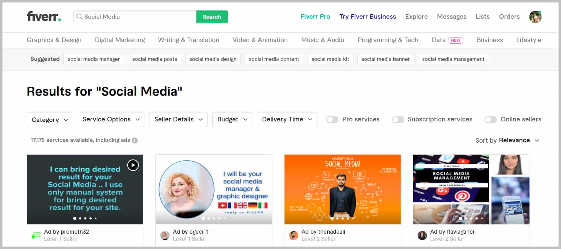Toggle Pro services switch
Screen dimensions: 561x249
point(332,120)
